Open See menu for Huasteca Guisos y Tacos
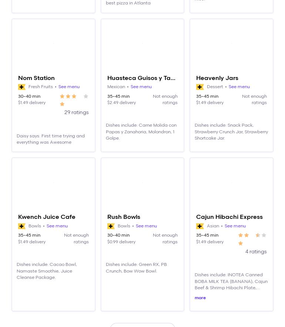 [x=141, y=87]
